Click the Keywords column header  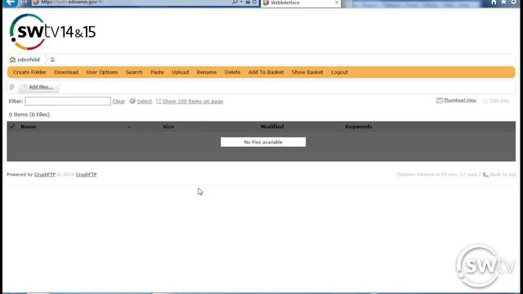tap(358, 127)
